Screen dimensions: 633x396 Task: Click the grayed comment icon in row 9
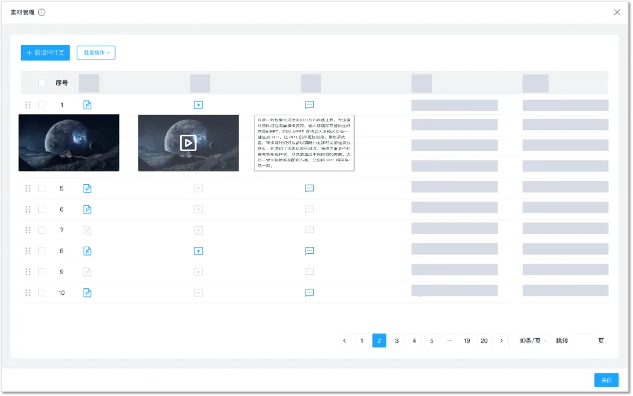[309, 272]
